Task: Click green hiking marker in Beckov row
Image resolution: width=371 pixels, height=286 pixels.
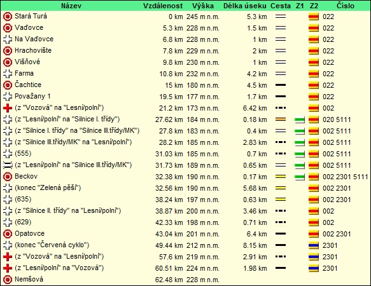Action: (x=300, y=177)
